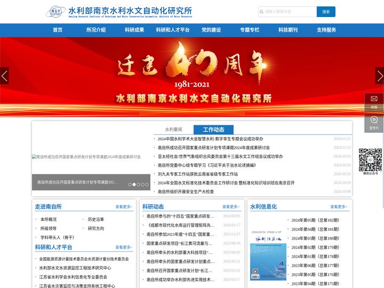This screenshot has width=384, height=288.
Task: Open 刘九夫专家工作站 news item
Action: [x=198, y=174]
